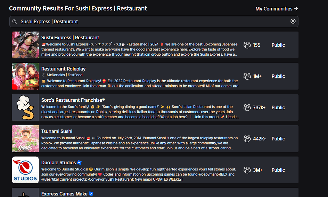The image size is (328, 197).
Task: Click members icon showing 737K+
Action: click(x=247, y=107)
